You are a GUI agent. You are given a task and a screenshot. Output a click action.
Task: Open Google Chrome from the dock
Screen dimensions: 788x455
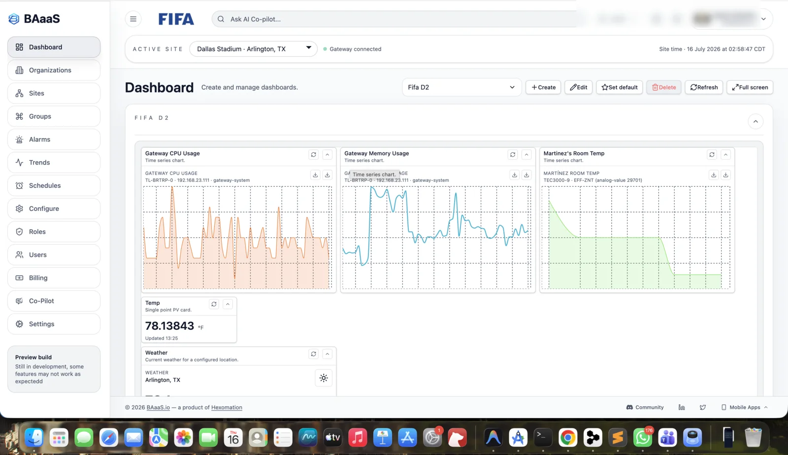pyautogui.click(x=568, y=437)
